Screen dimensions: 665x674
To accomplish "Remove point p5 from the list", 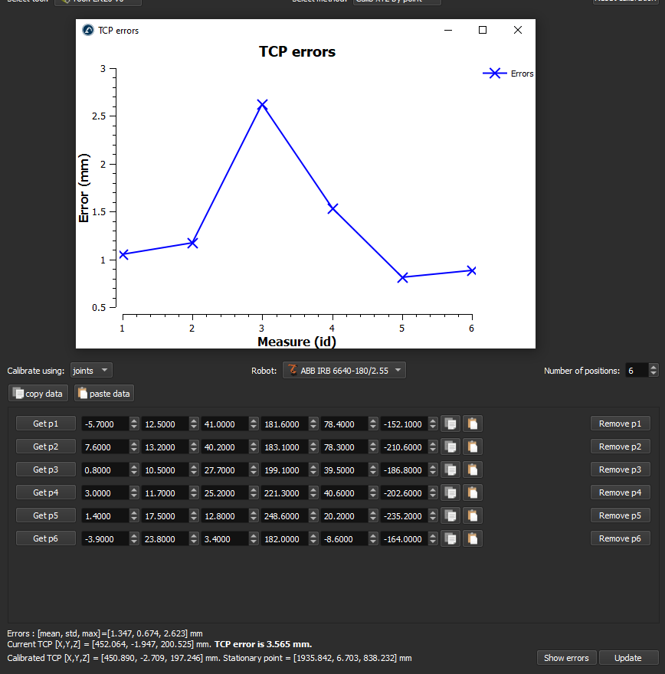I will 620,515.
